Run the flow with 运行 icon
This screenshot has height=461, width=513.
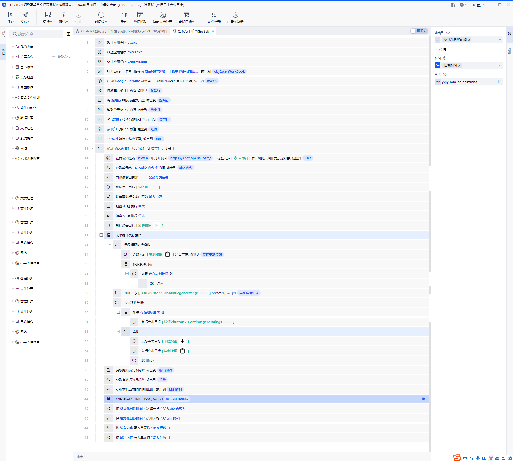pyautogui.click(x=48, y=15)
